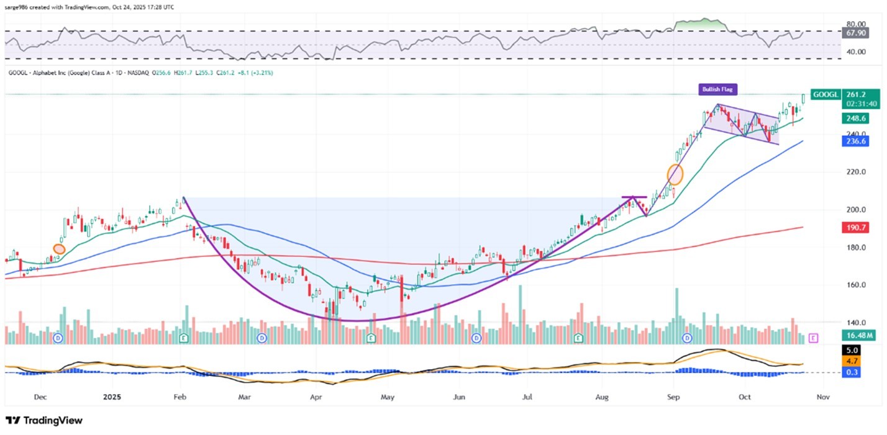Open the March dividend 'D' marker

(262, 338)
